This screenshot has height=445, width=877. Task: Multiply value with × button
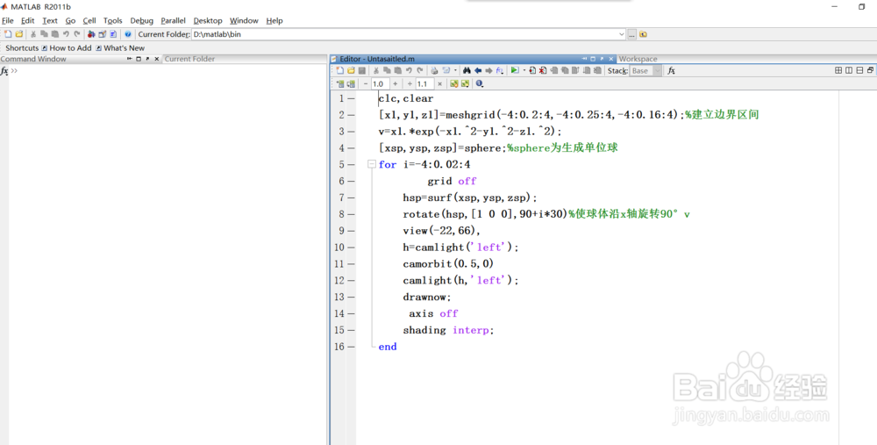tap(439, 84)
